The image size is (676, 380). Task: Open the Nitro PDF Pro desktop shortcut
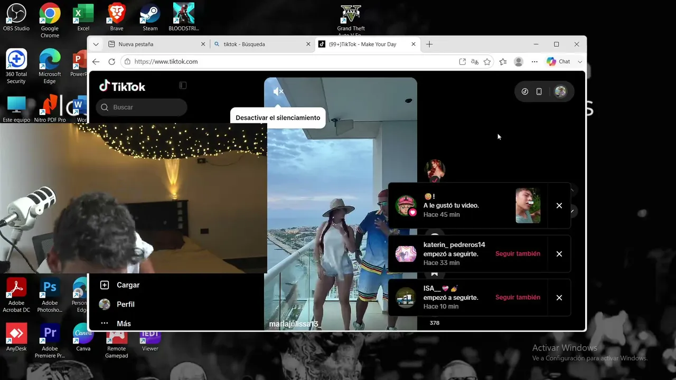click(x=50, y=109)
